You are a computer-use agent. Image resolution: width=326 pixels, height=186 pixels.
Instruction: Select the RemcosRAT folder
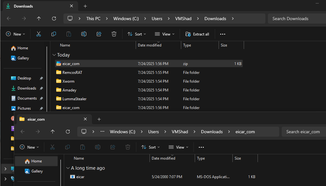(72, 73)
